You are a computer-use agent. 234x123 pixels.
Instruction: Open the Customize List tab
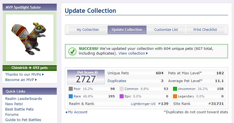[x=166, y=30]
